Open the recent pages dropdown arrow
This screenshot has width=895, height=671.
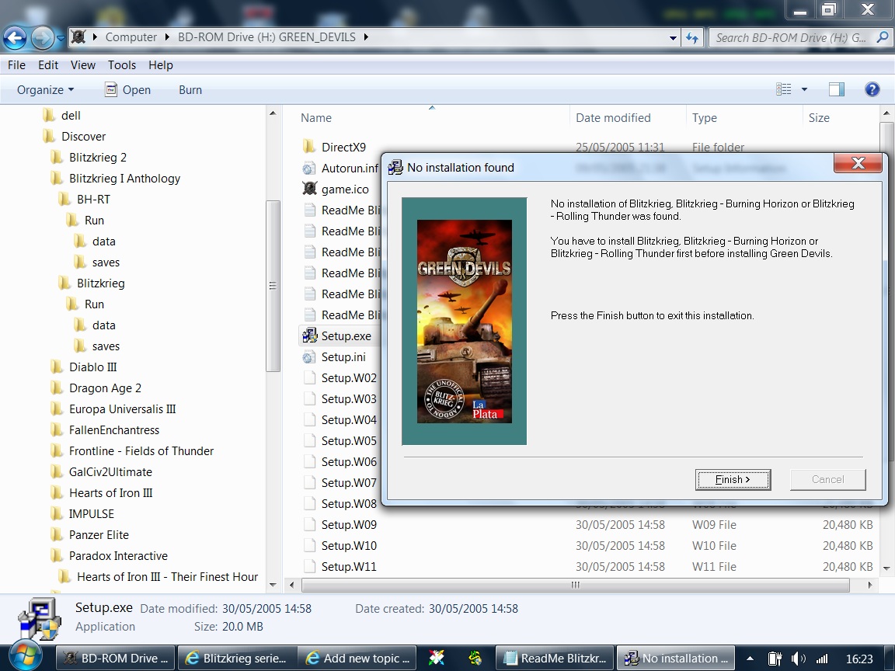pyautogui.click(x=61, y=38)
